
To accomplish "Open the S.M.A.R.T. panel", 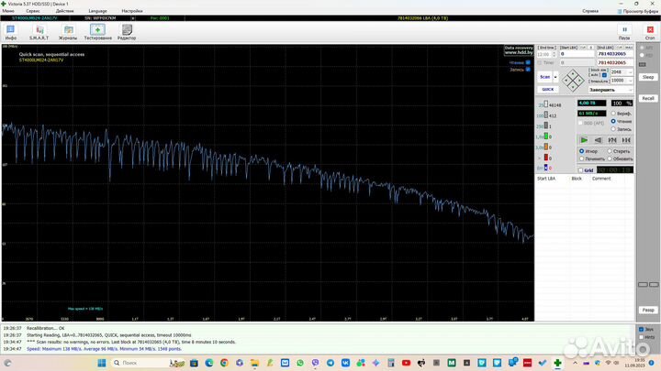I will (39, 31).
